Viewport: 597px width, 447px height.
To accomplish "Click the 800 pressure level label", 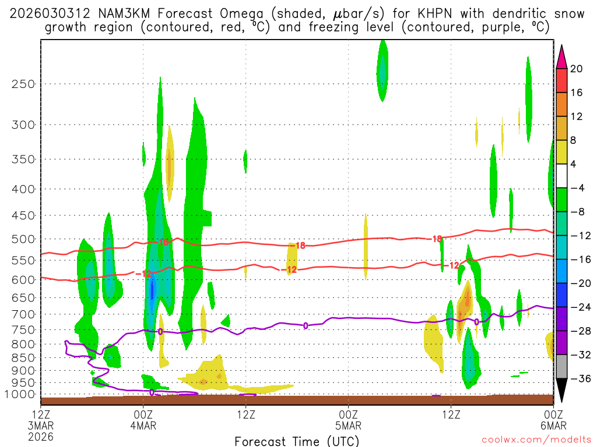I will [23, 345].
